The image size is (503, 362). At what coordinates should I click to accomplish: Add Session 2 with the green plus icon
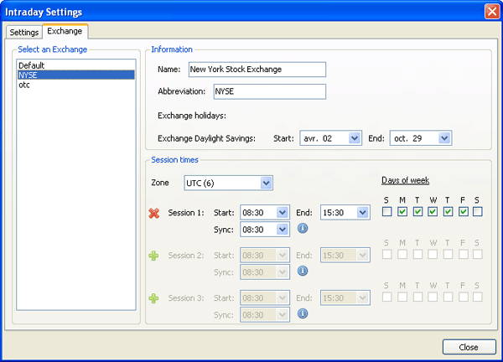pos(153,256)
